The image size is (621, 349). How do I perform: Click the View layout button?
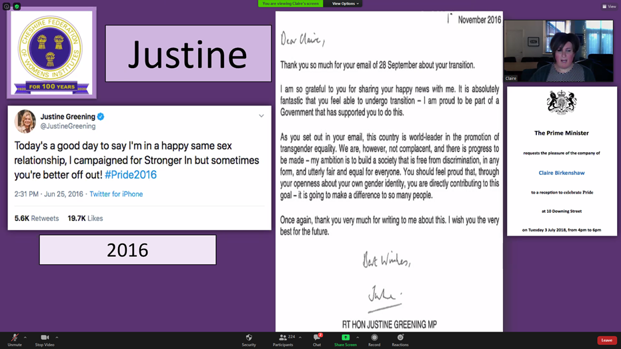(x=609, y=7)
